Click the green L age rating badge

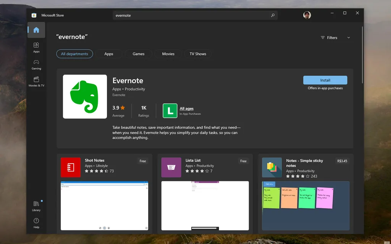pos(170,111)
